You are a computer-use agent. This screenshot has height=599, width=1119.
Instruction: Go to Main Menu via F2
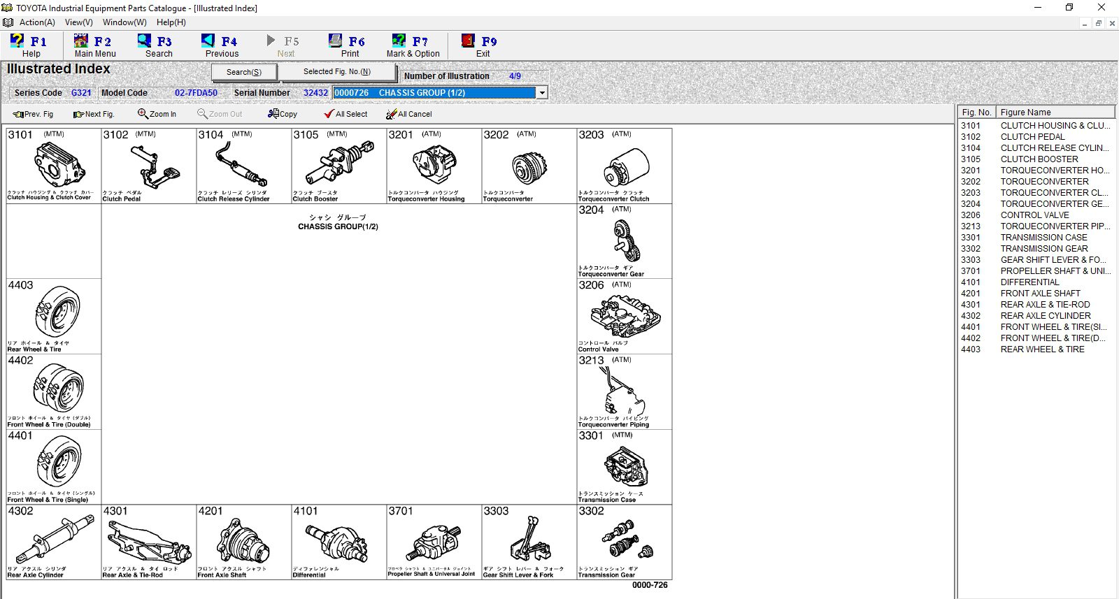point(95,46)
